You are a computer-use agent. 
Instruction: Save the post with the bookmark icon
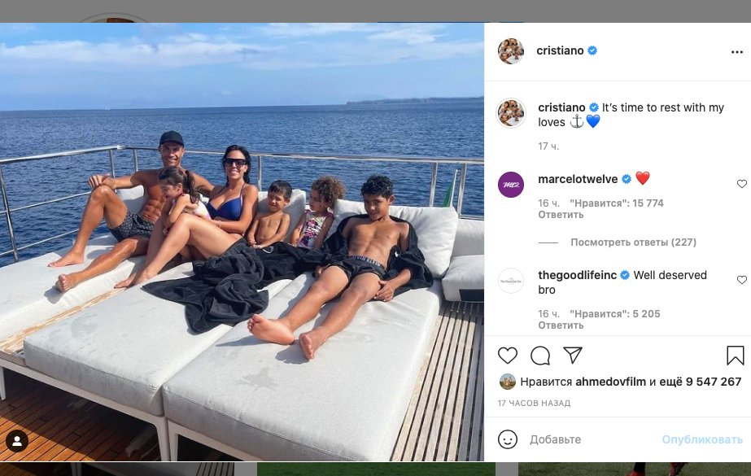(735, 356)
